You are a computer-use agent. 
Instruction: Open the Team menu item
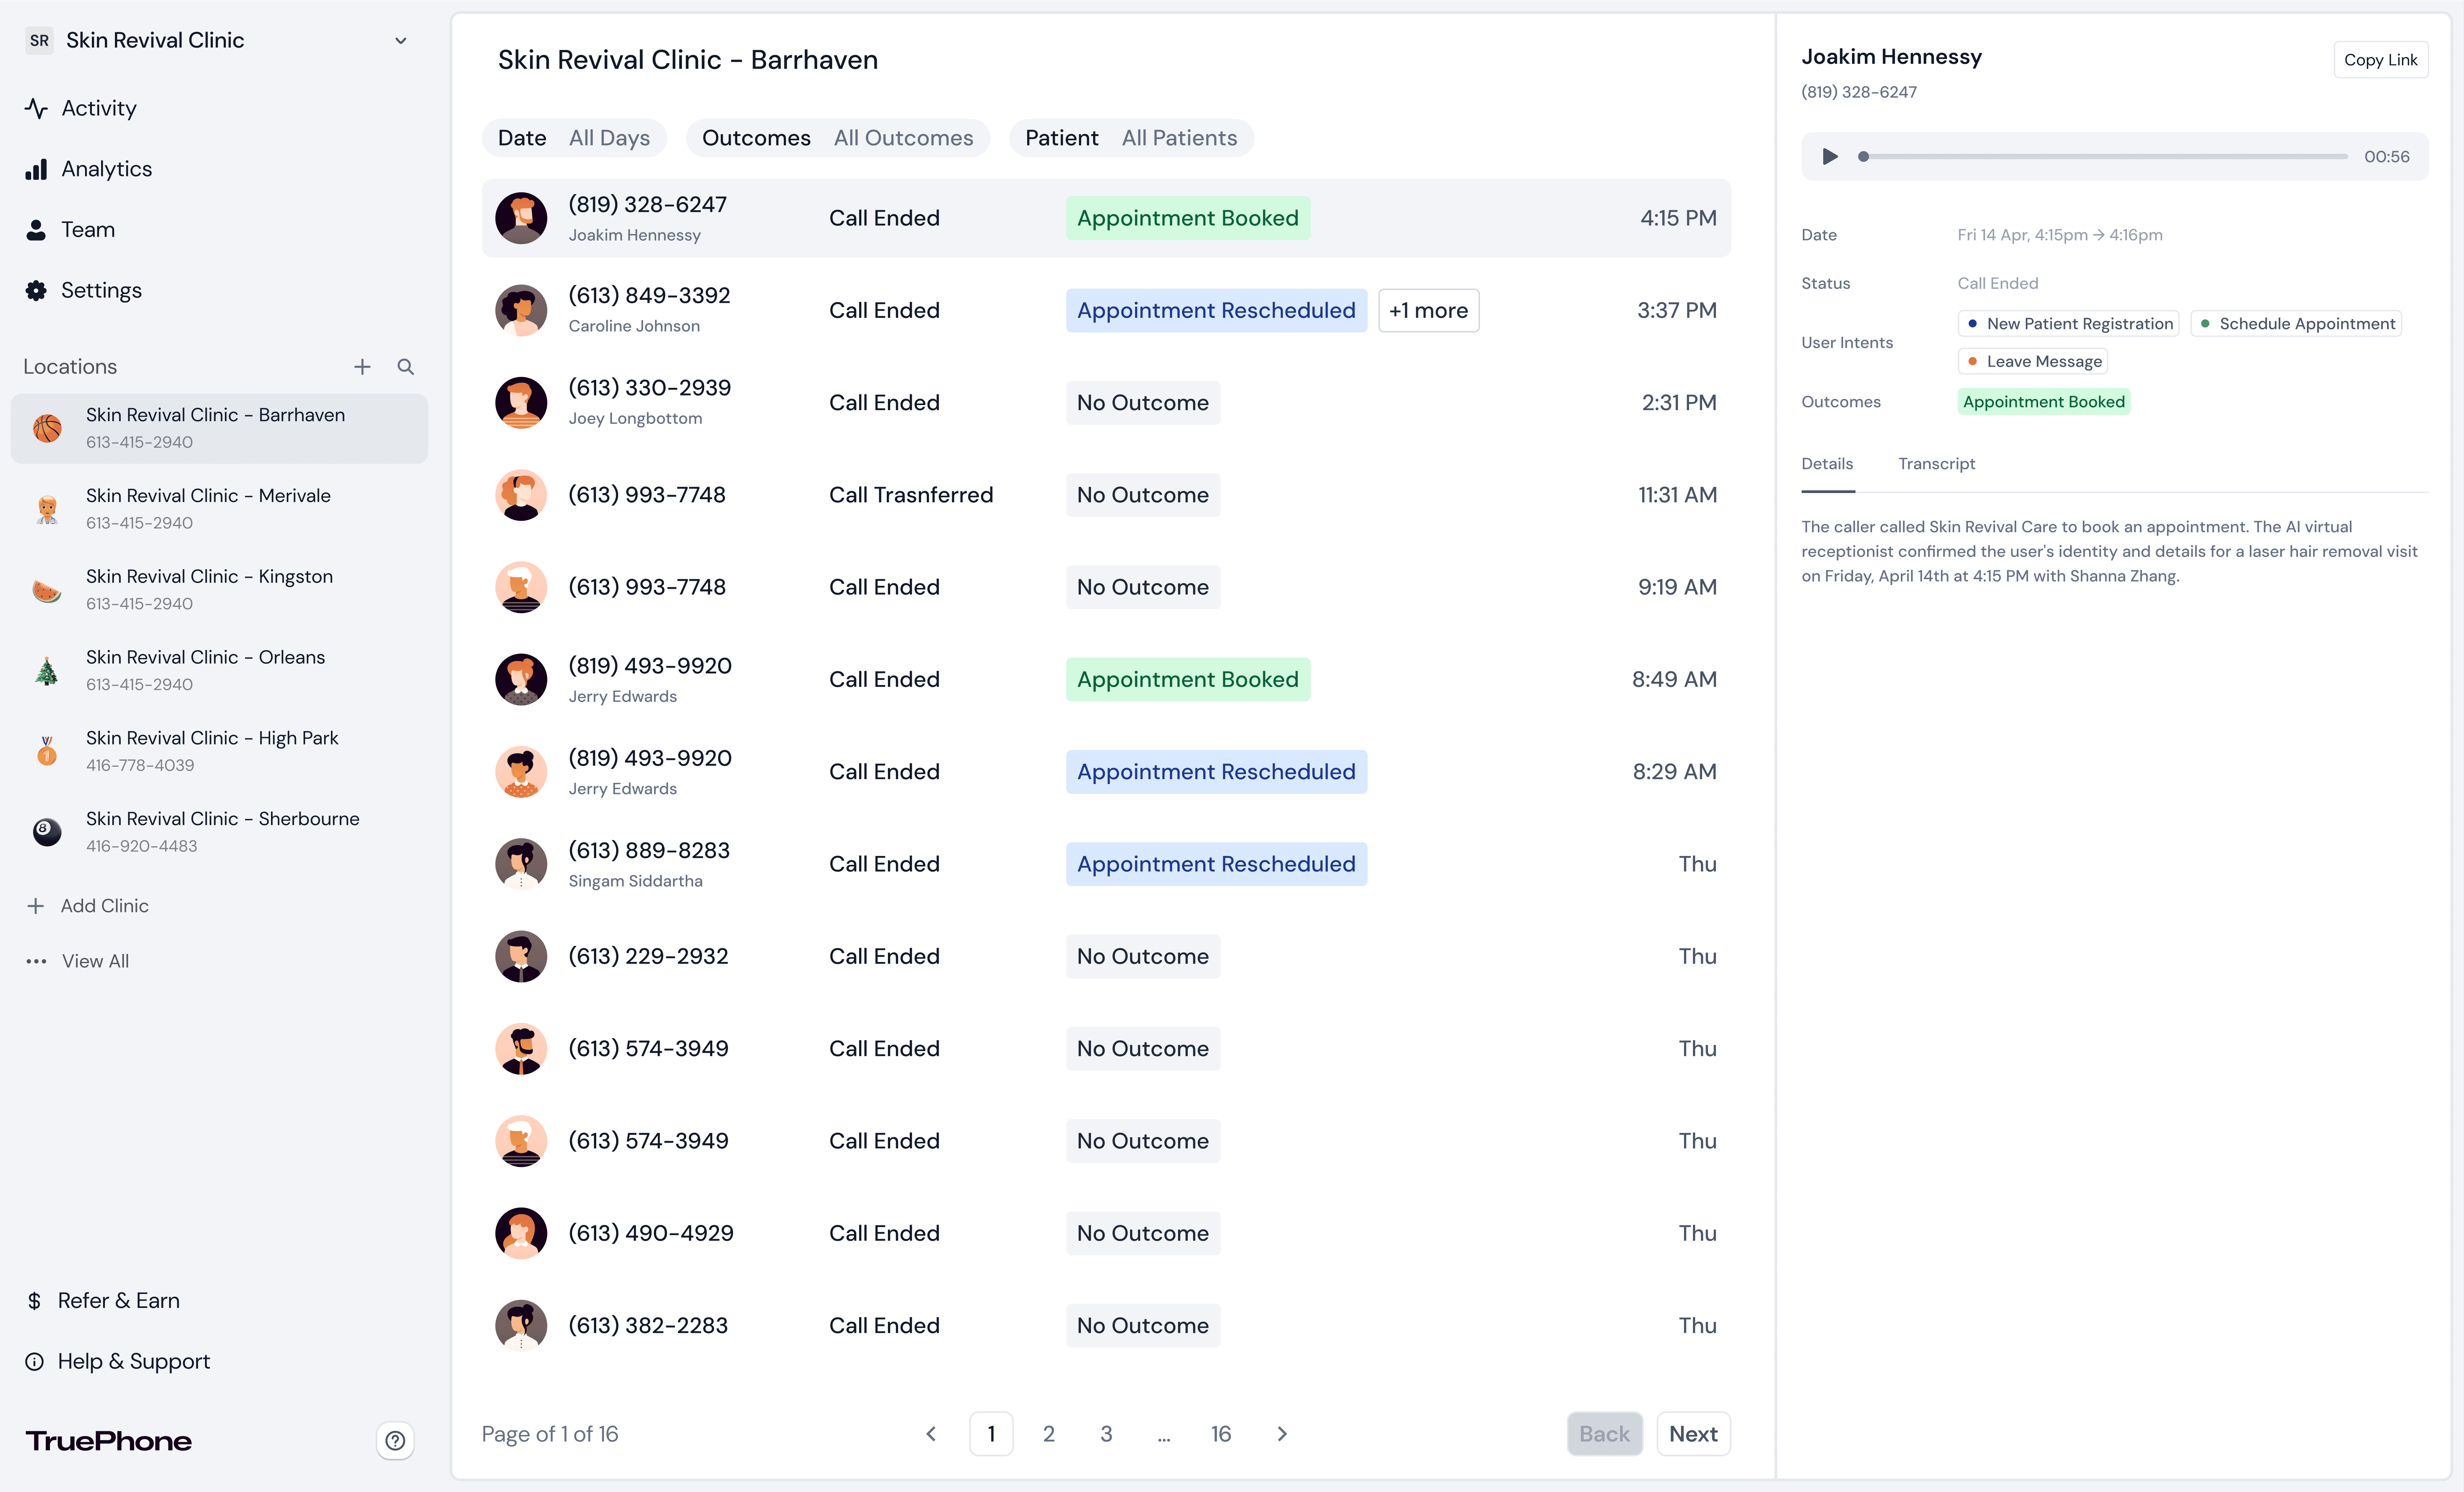[88, 230]
